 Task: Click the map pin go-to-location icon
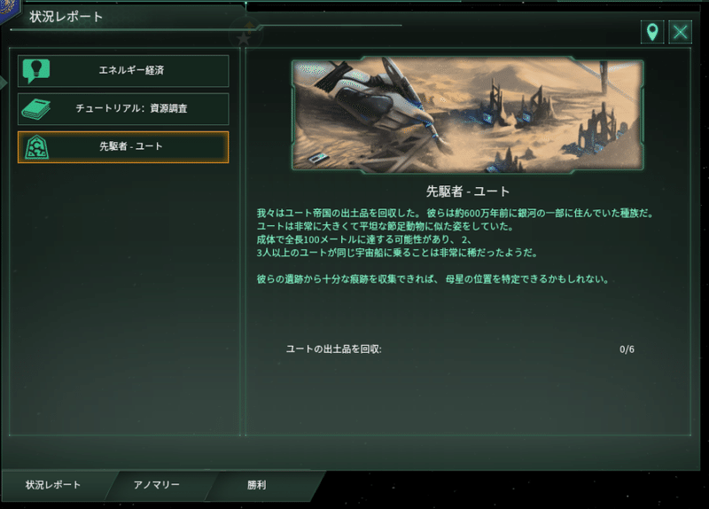pyautogui.click(x=652, y=32)
